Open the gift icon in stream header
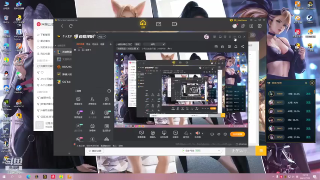 pos(216,46)
